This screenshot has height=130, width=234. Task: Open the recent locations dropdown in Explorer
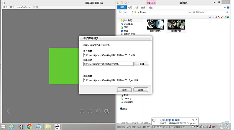[x=129, y=12]
